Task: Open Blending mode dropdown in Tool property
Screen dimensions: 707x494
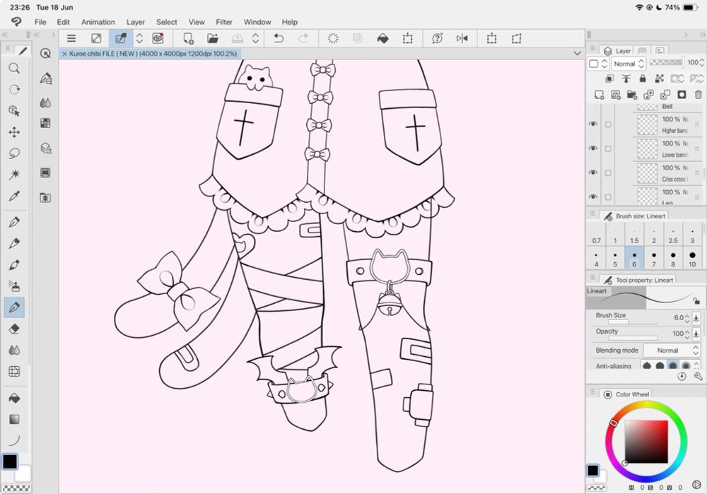Action: point(672,351)
